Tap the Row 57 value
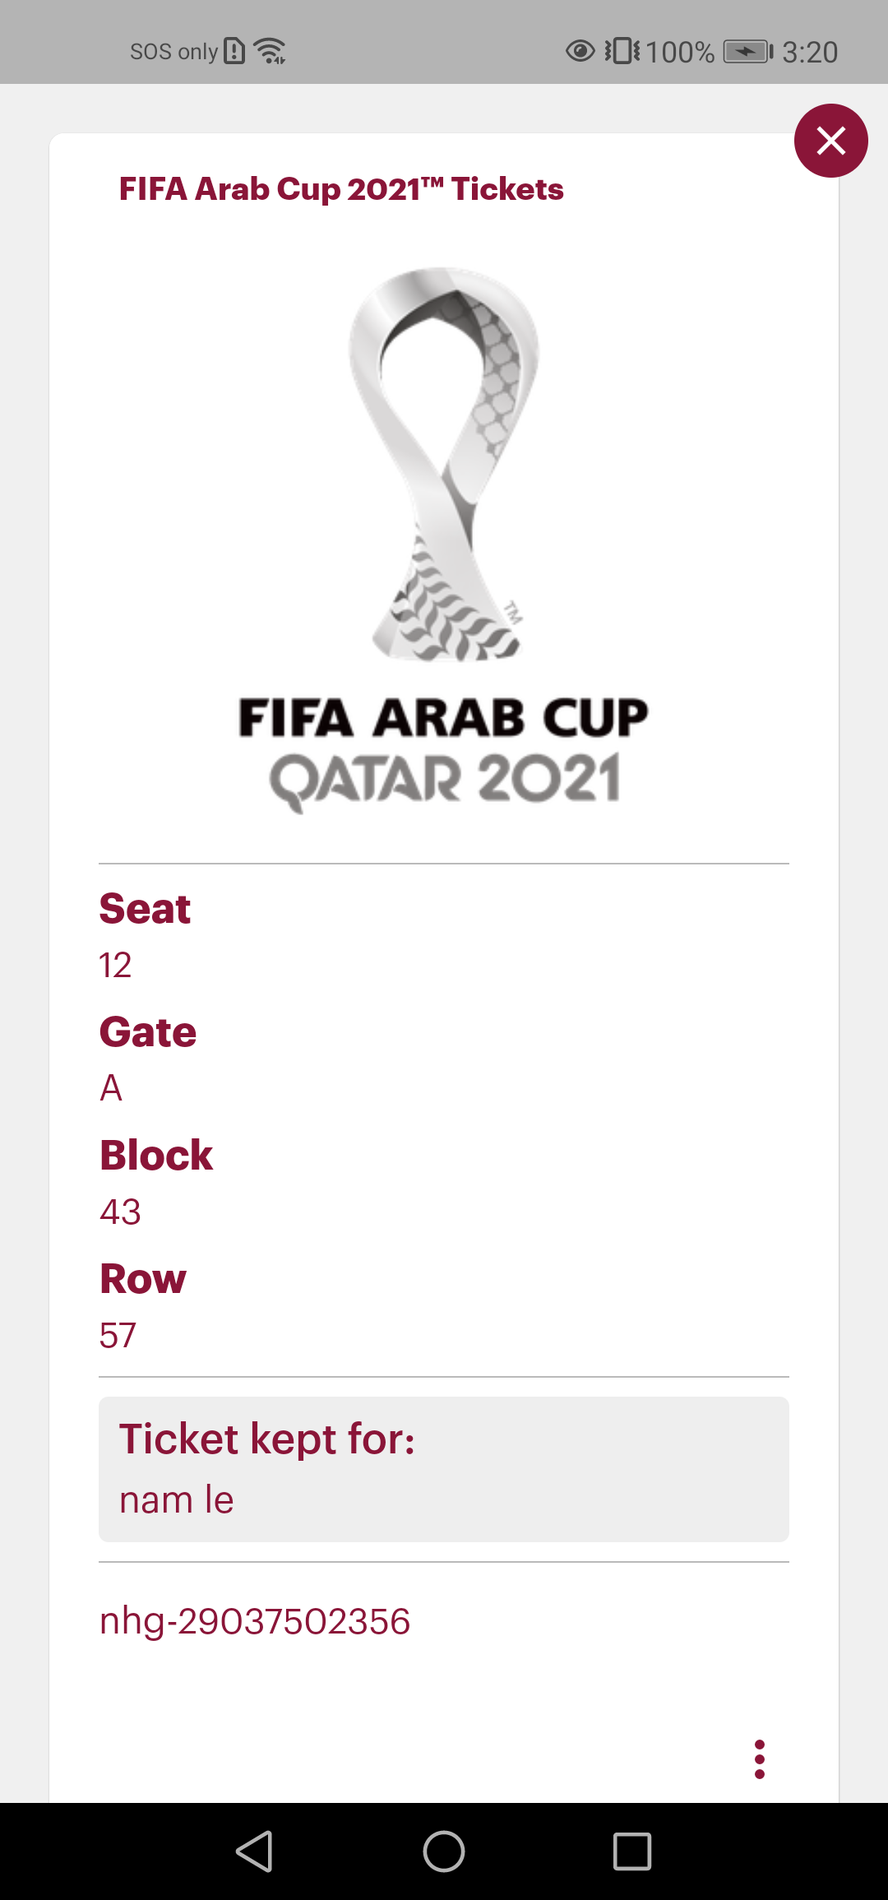Image resolution: width=888 pixels, height=1900 pixels. point(118,1335)
